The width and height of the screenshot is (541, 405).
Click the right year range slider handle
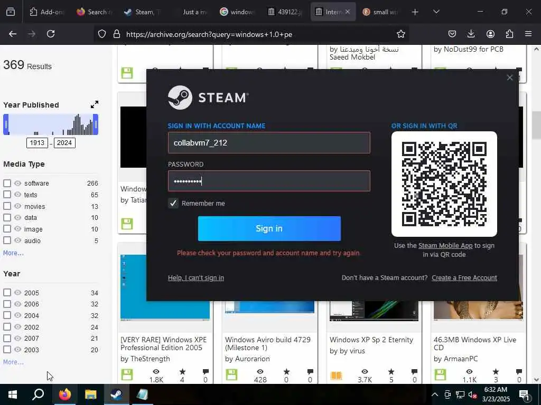tap(96, 124)
